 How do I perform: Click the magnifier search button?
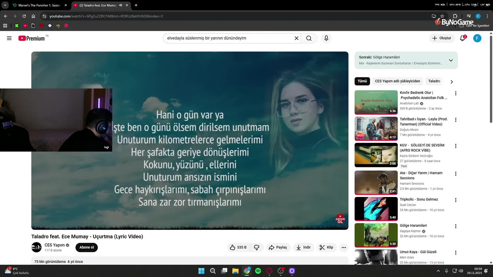(x=309, y=38)
